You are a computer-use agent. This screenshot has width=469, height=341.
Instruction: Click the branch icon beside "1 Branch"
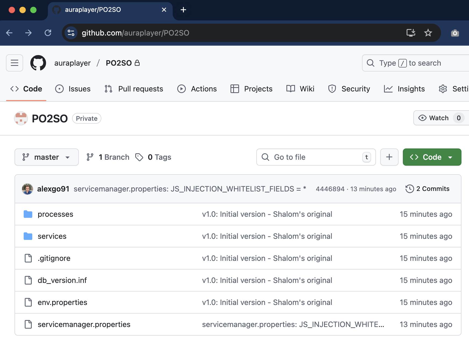[90, 157]
